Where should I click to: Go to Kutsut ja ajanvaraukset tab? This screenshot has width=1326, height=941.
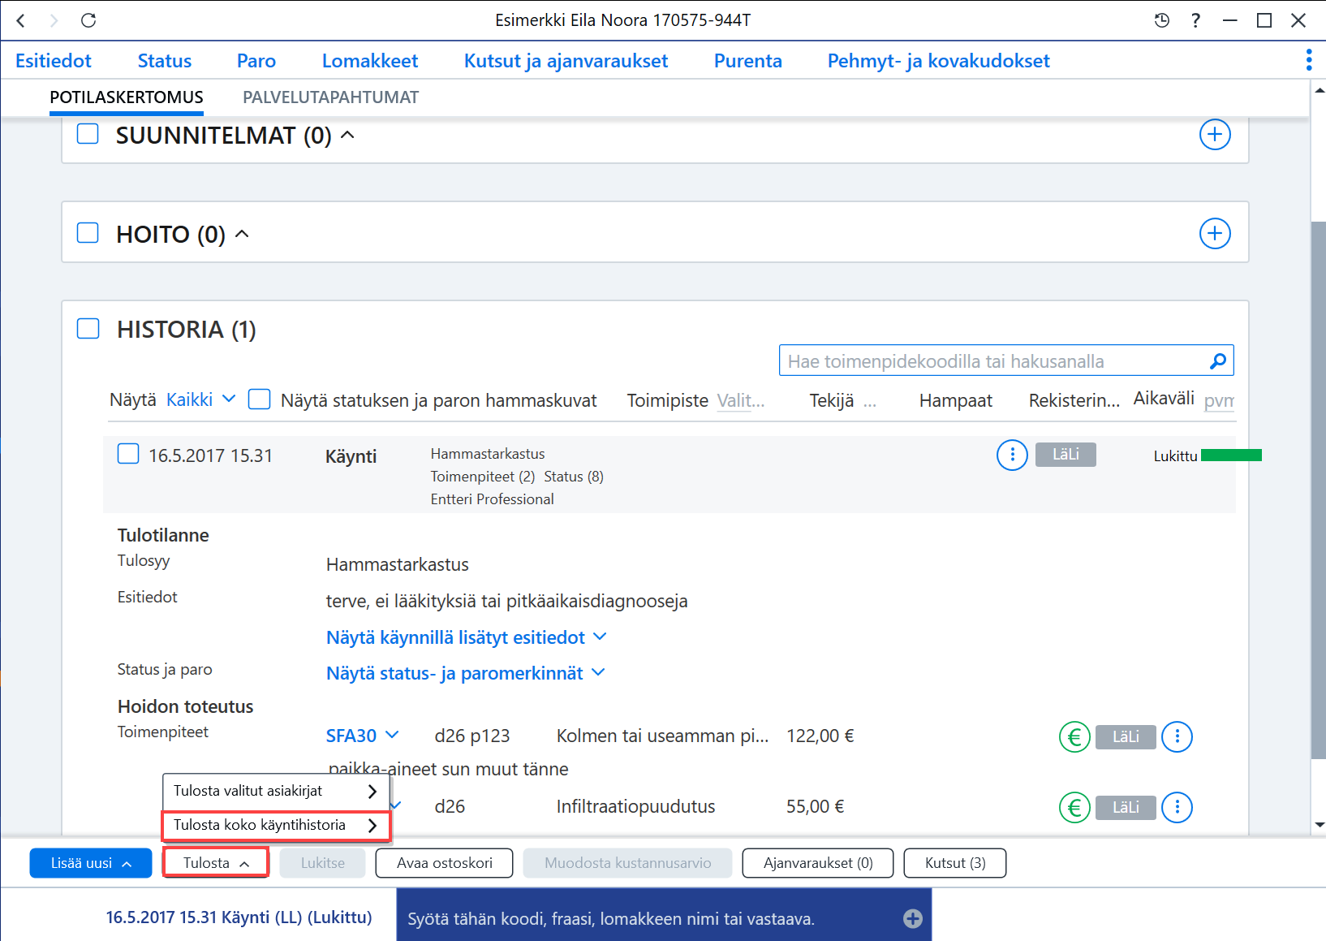tap(566, 61)
